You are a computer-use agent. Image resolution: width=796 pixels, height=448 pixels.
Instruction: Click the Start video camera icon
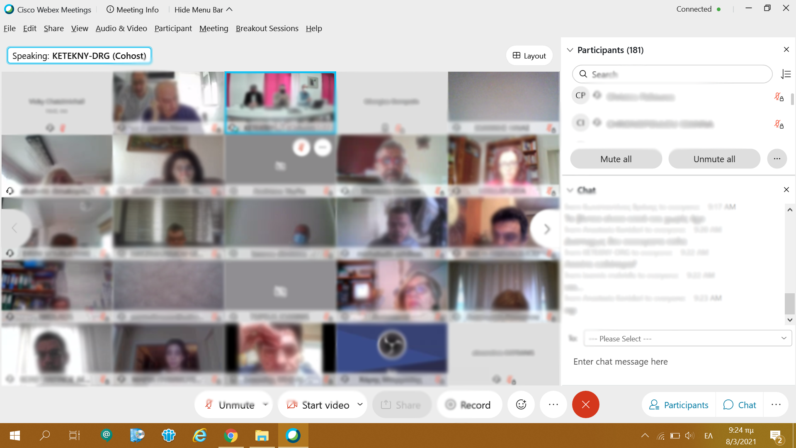(x=292, y=405)
